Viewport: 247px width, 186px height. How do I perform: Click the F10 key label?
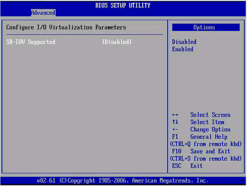pos(177,151)
